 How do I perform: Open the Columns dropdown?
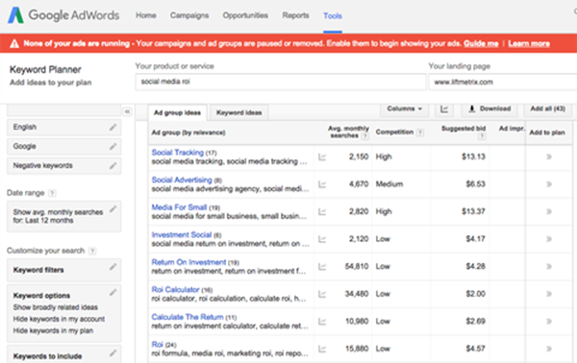click(x=404, y=109)
